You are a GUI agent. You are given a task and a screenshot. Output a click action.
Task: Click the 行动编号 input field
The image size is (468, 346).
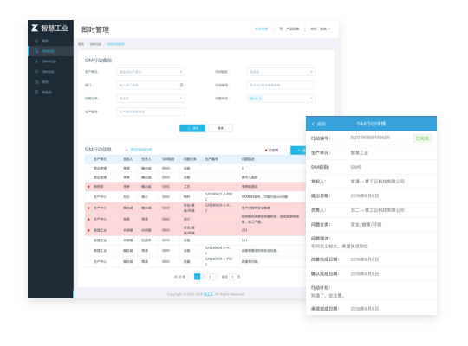pos(281,86)
